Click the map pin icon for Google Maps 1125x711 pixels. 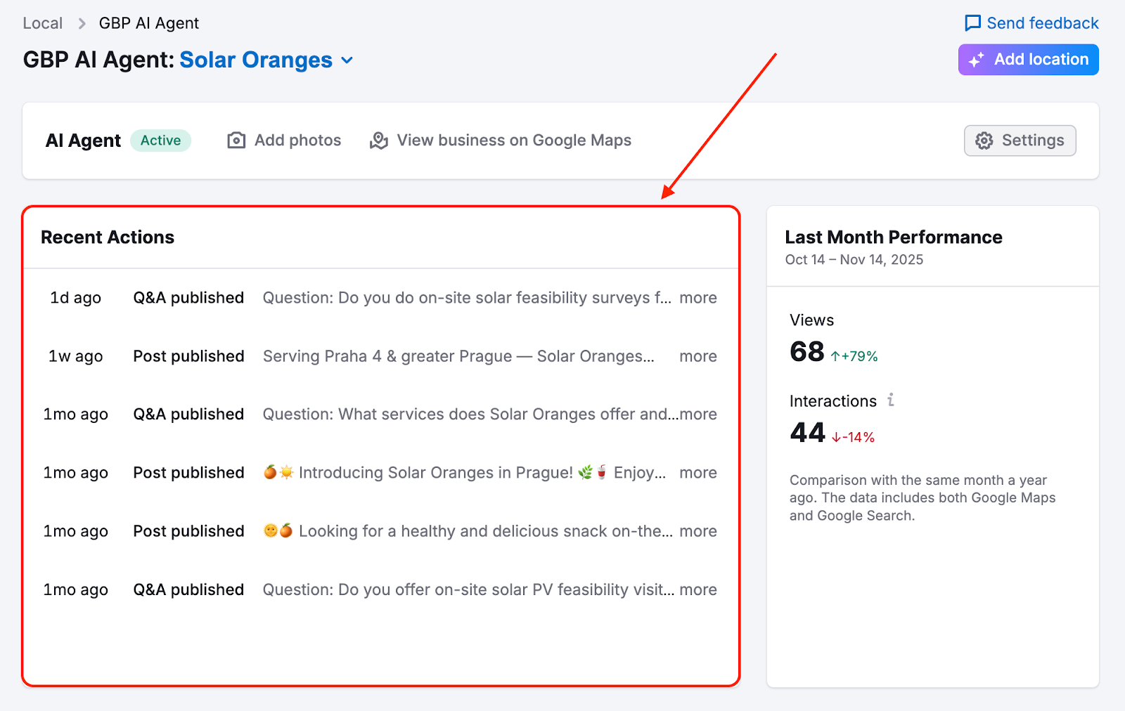pyautogui.click(x=379, y=141)
